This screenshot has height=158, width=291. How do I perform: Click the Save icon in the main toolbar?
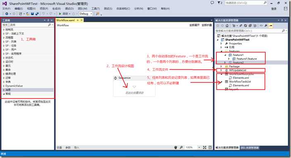[x=32, y=14]
